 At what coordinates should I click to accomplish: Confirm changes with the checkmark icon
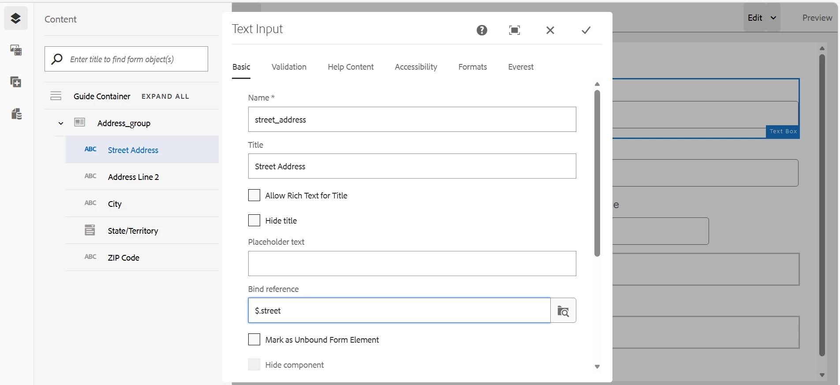pos(586,30)
